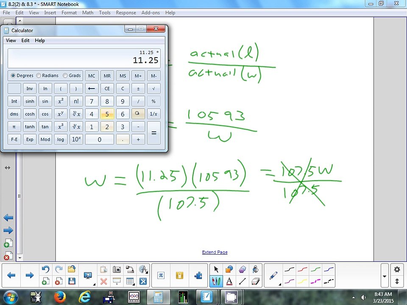
Task: Select the Regular Polygons tool
Action: [x=242, y=269]
